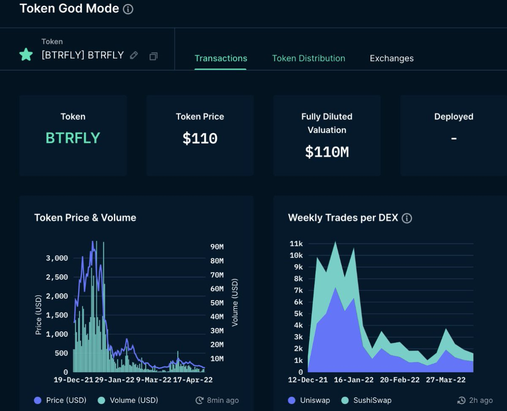Toggle Uniswap series in DEX legend
Viewport: 507px width, 411px height.
pyautogui.click(x=309, y=400)
